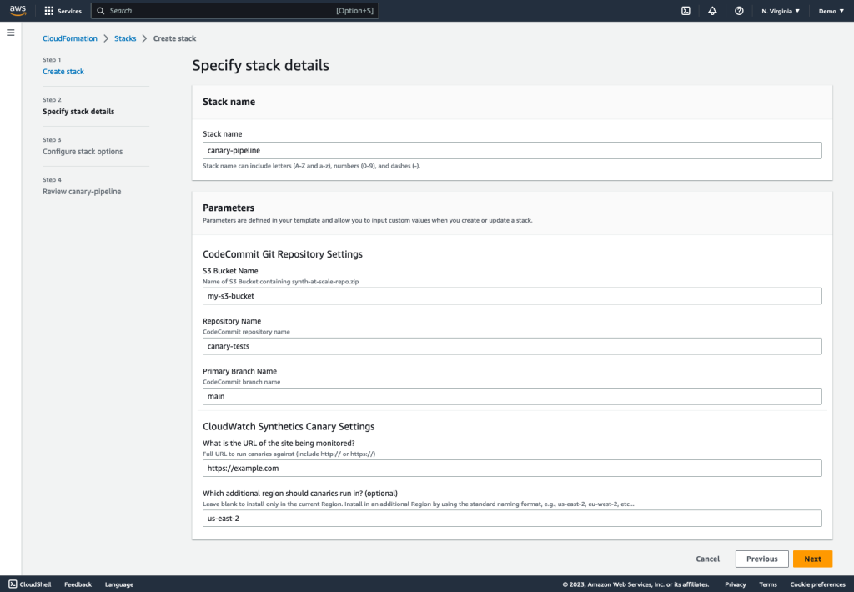Open the N. Virginia region selector
This screenshot has width=854, height=592.
(x=780, y=11)
